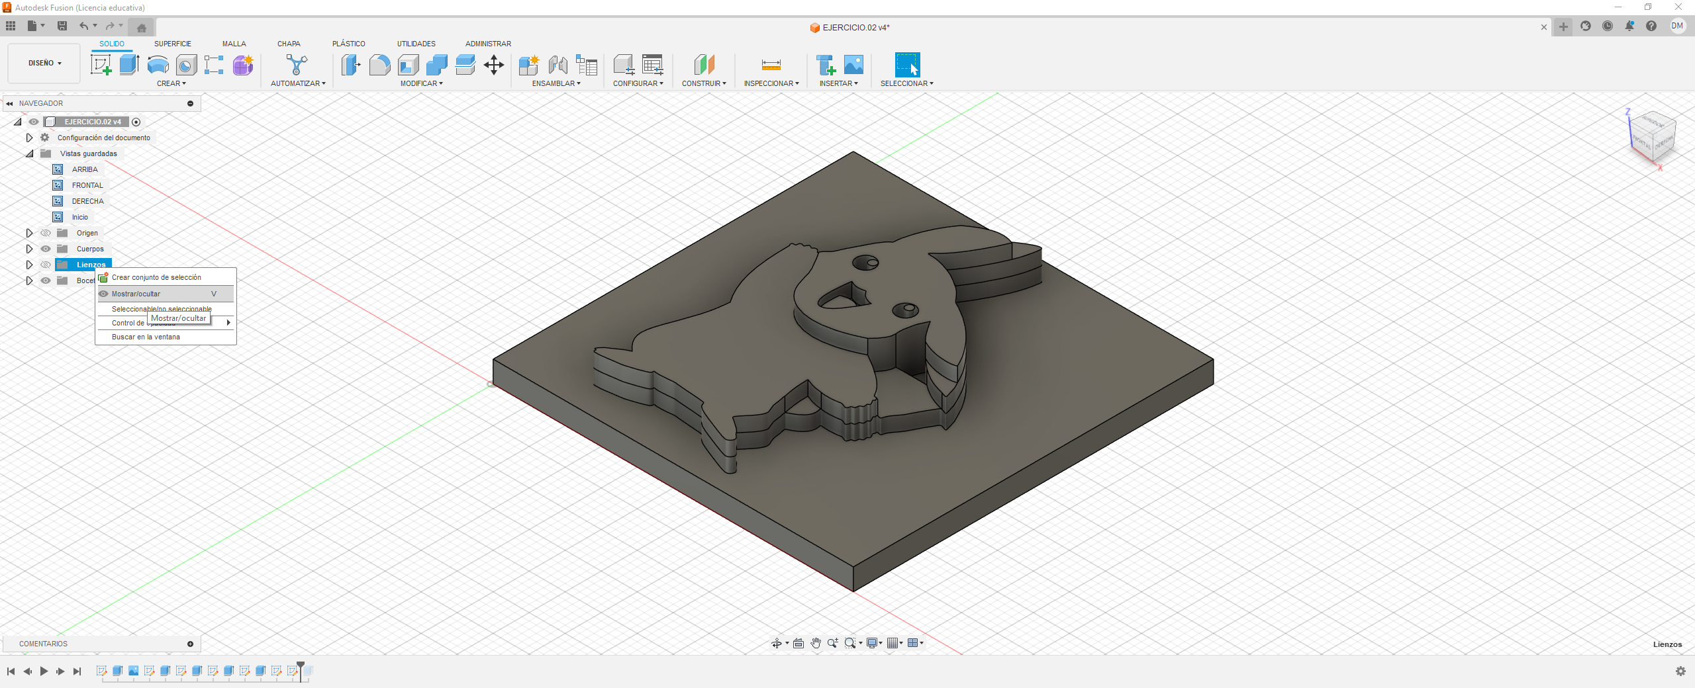Click the Insert Canvas image icon

click(854, 65)
